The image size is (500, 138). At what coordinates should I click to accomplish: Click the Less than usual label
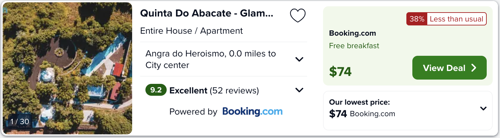[456, 19]
